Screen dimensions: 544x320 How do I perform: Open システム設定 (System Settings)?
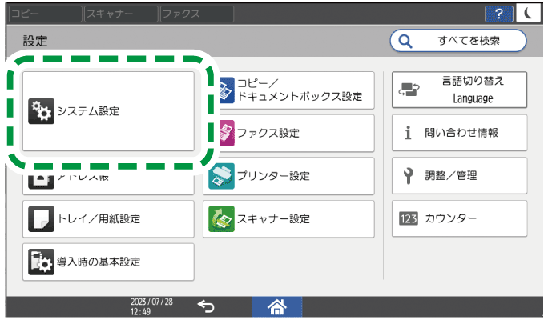pos(108,111)
